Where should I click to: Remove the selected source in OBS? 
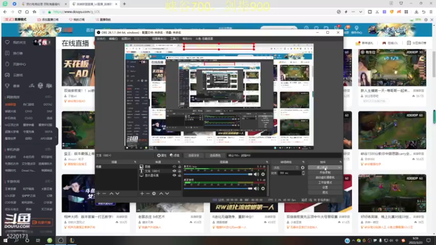148,193
